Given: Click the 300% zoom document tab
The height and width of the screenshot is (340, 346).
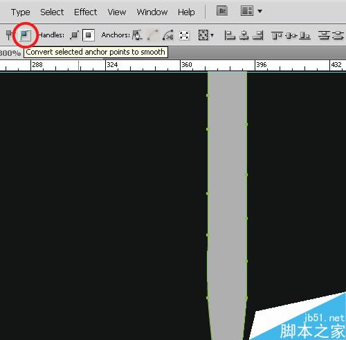Looking at the screenshot, I should (x=10, y=53).
